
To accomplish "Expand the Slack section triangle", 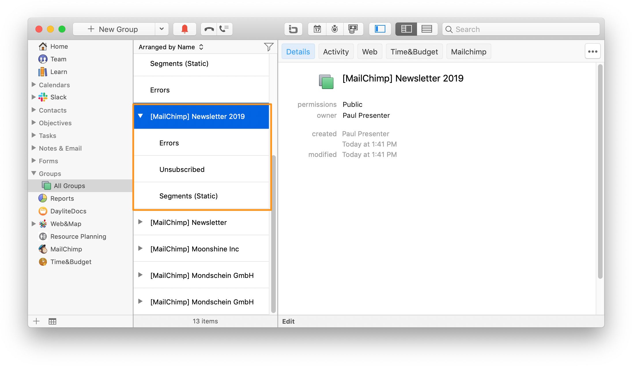I will pos(33,97).
